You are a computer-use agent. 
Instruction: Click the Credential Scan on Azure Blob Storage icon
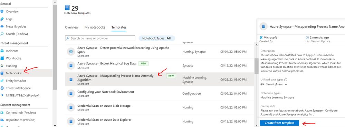point(71,107)
